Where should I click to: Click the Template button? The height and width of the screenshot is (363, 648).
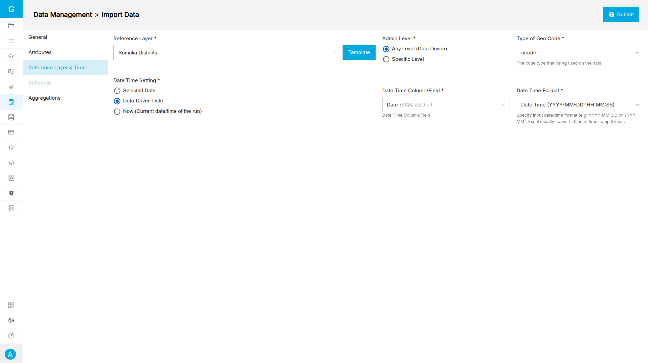359,52
